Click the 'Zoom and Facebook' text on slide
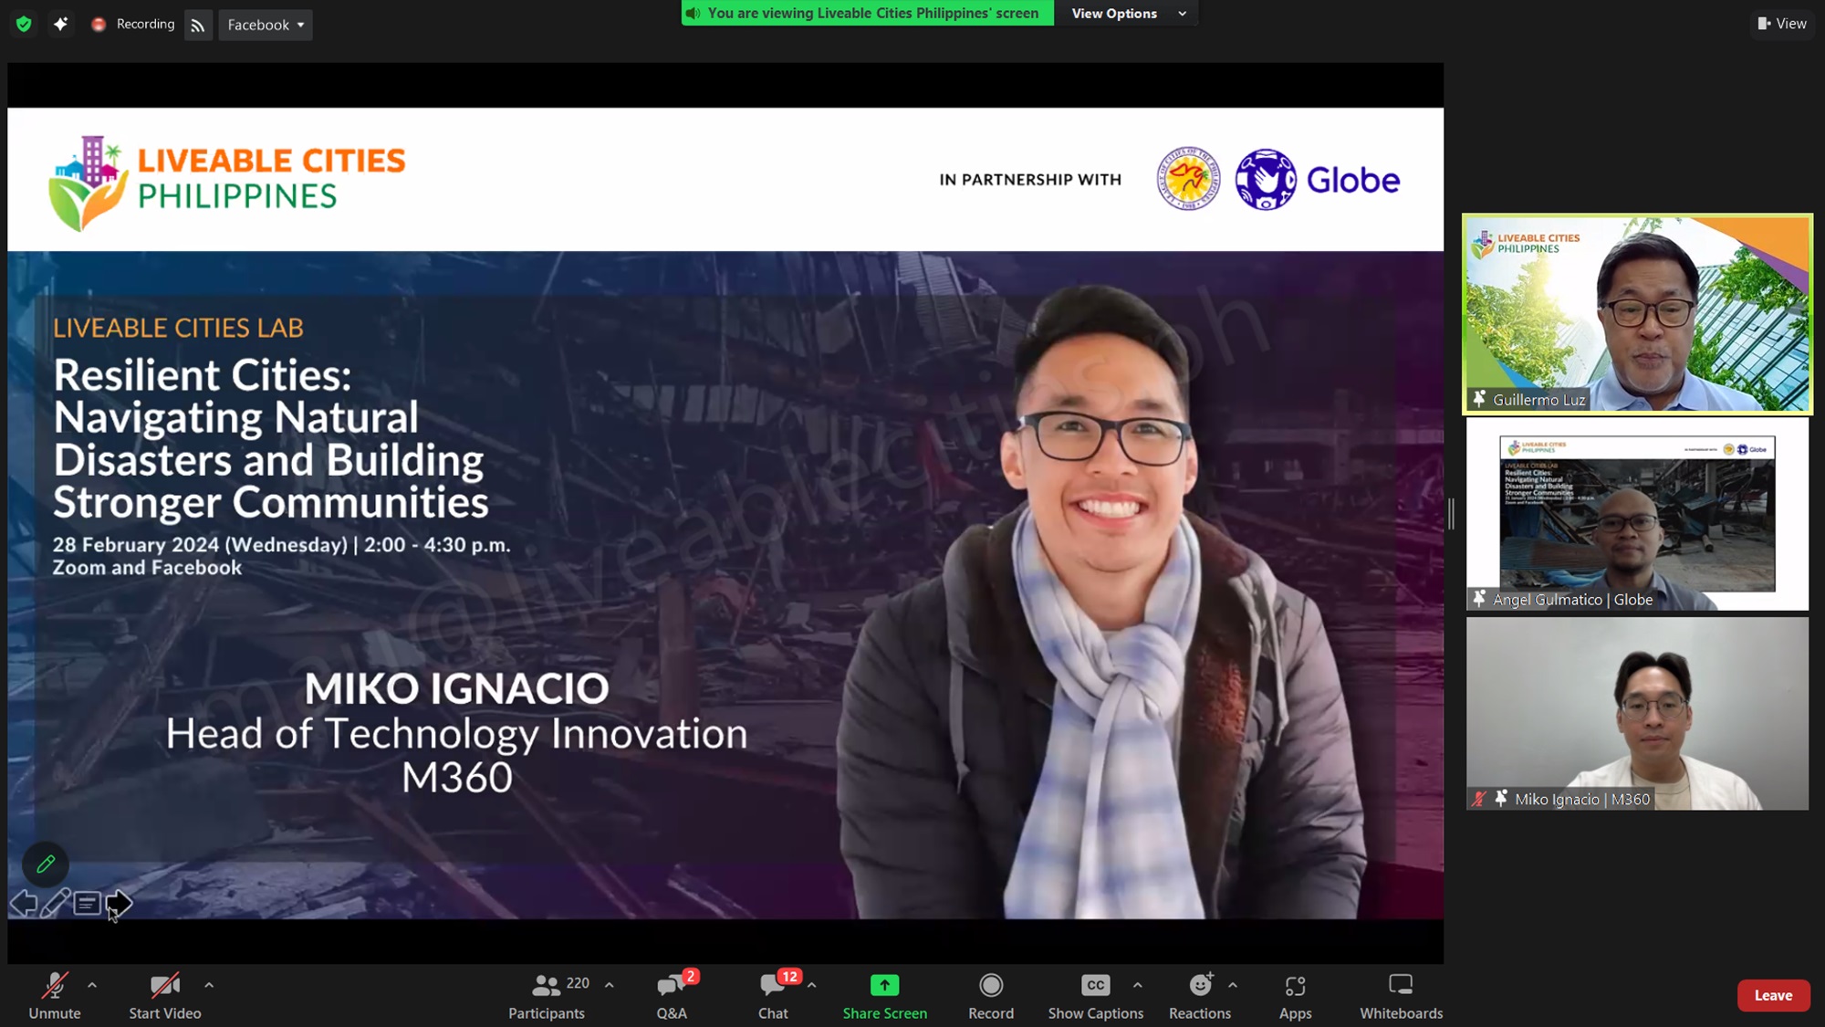Viewport: 1825px width, 1027px height. coord(147,568)
